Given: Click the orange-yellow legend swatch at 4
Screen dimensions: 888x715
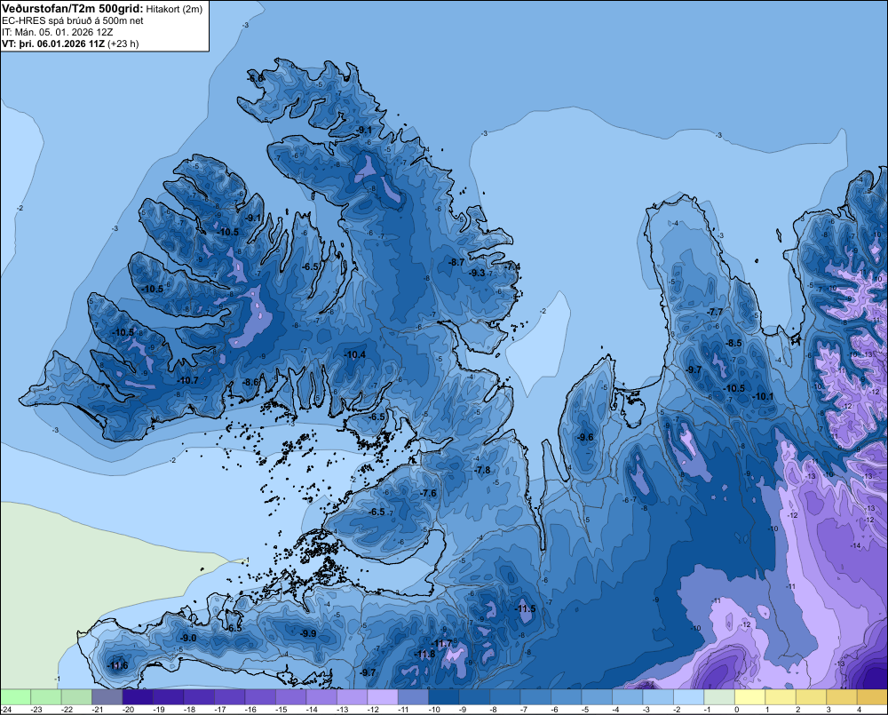Looking at the screenshot, I should [x=872, y=696].
